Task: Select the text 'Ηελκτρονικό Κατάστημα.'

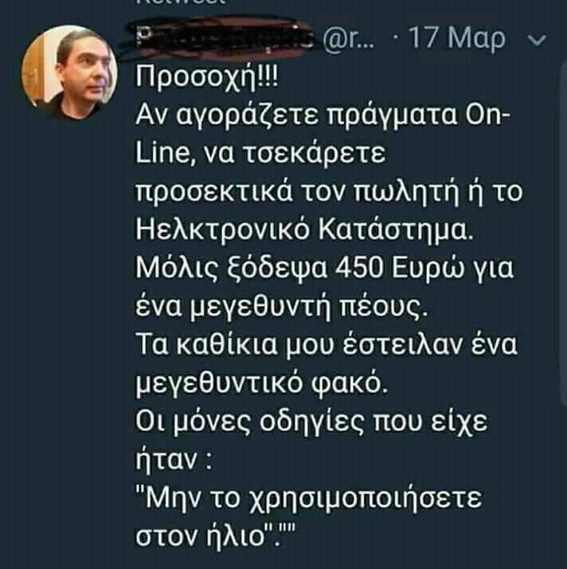Action: [304, 230]
